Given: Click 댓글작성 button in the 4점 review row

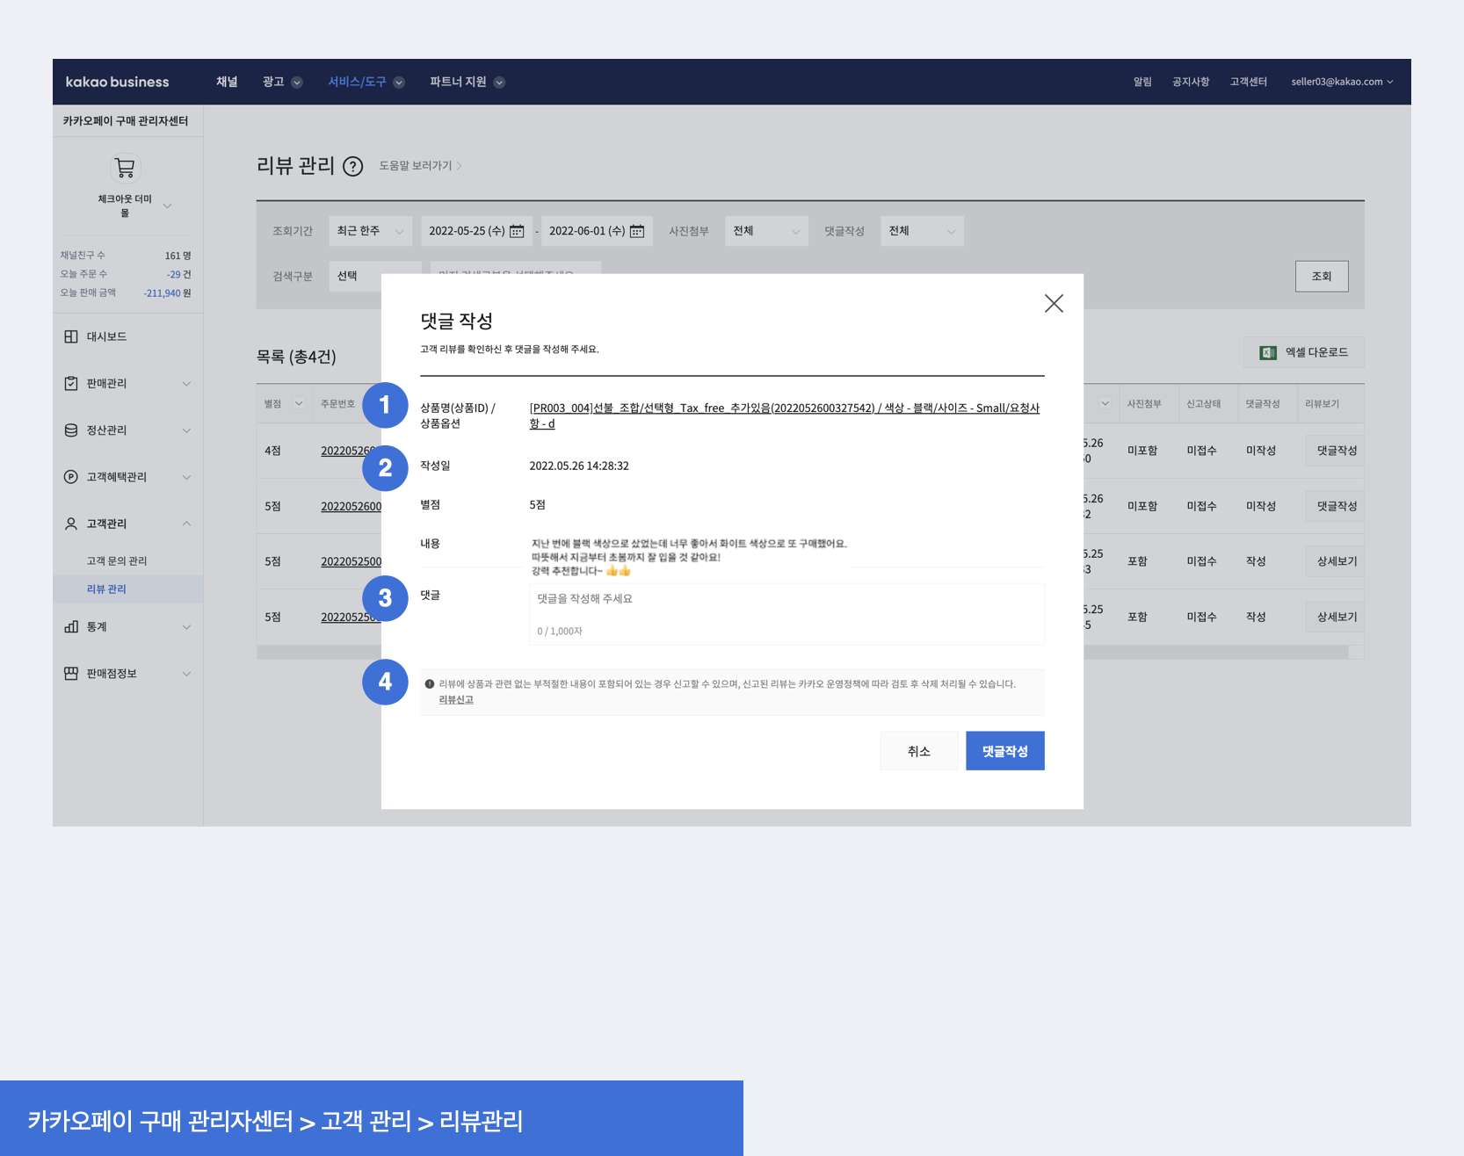Looking at the screenshot, I should [x=1337, y=451].
